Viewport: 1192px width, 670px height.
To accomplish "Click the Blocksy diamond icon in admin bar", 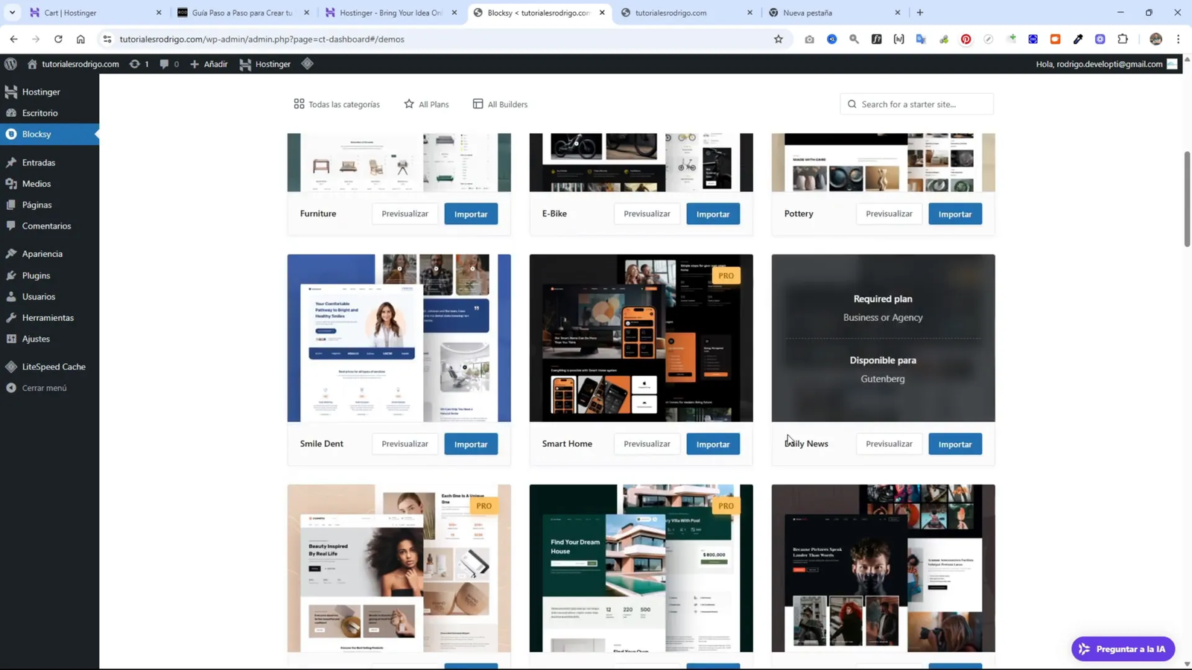I will [x=307, y=64].
